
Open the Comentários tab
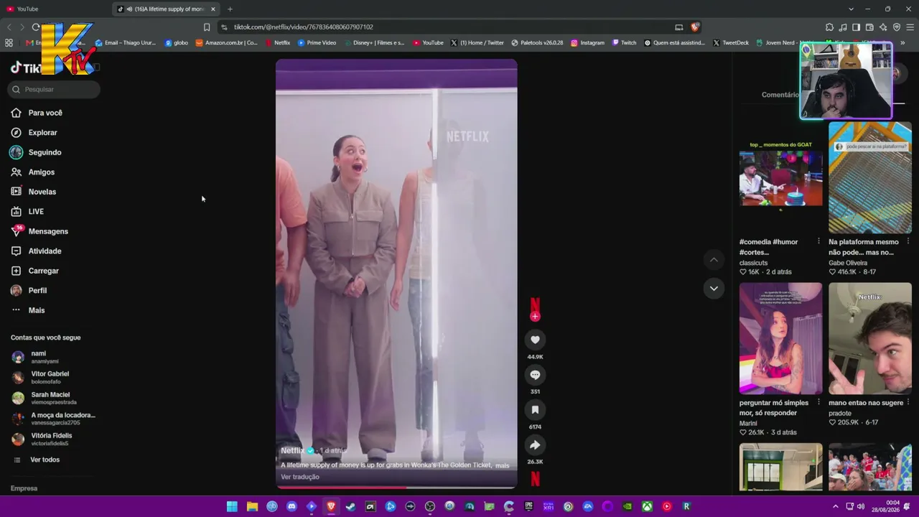(780, 95)
